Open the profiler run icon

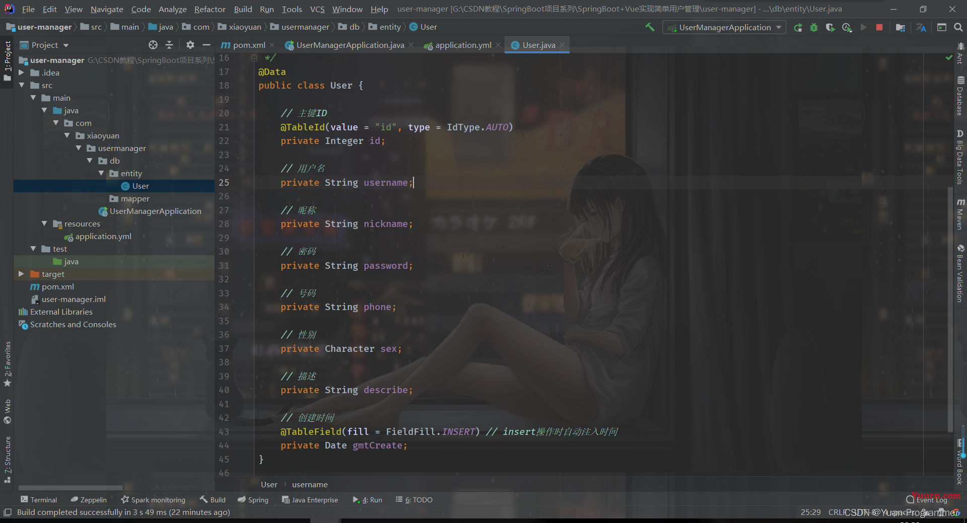point(847,28)
